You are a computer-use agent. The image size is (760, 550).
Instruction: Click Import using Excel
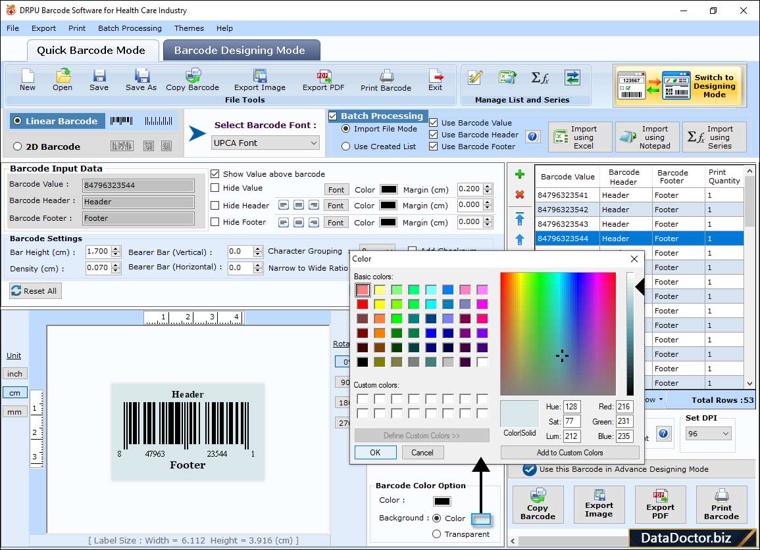(580, 137)
